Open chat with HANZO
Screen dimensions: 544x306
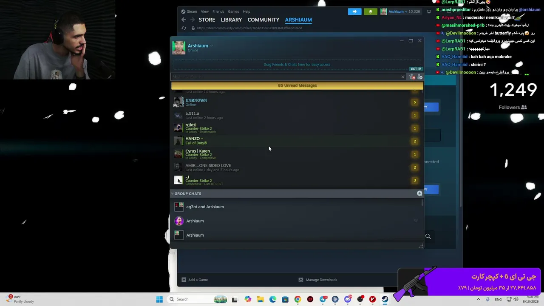click(297, 141)
